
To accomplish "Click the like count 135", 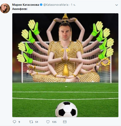I will click(x=54, y=122).
